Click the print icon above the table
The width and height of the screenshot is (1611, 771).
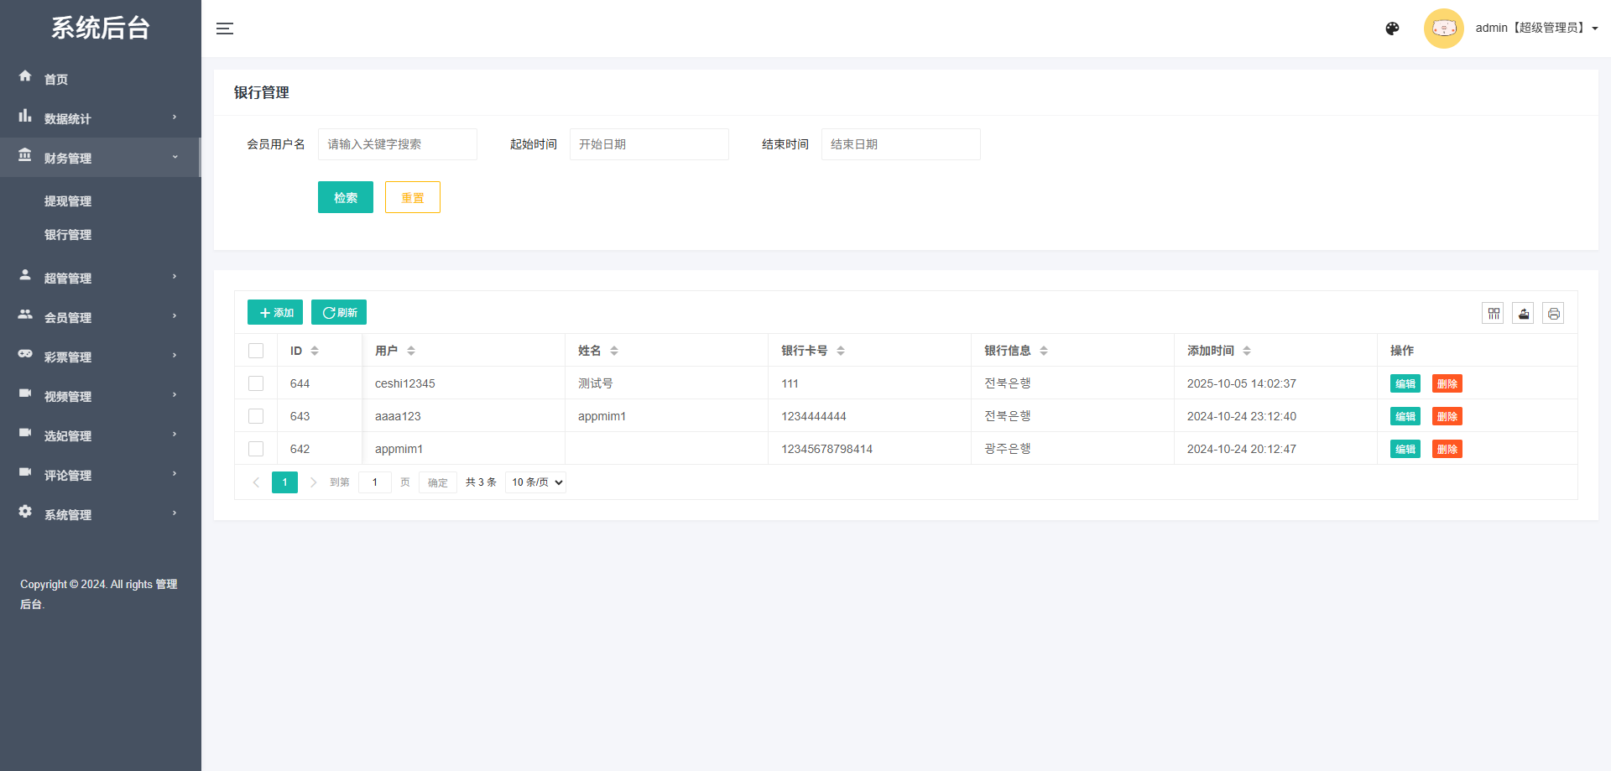[1554, 313]
